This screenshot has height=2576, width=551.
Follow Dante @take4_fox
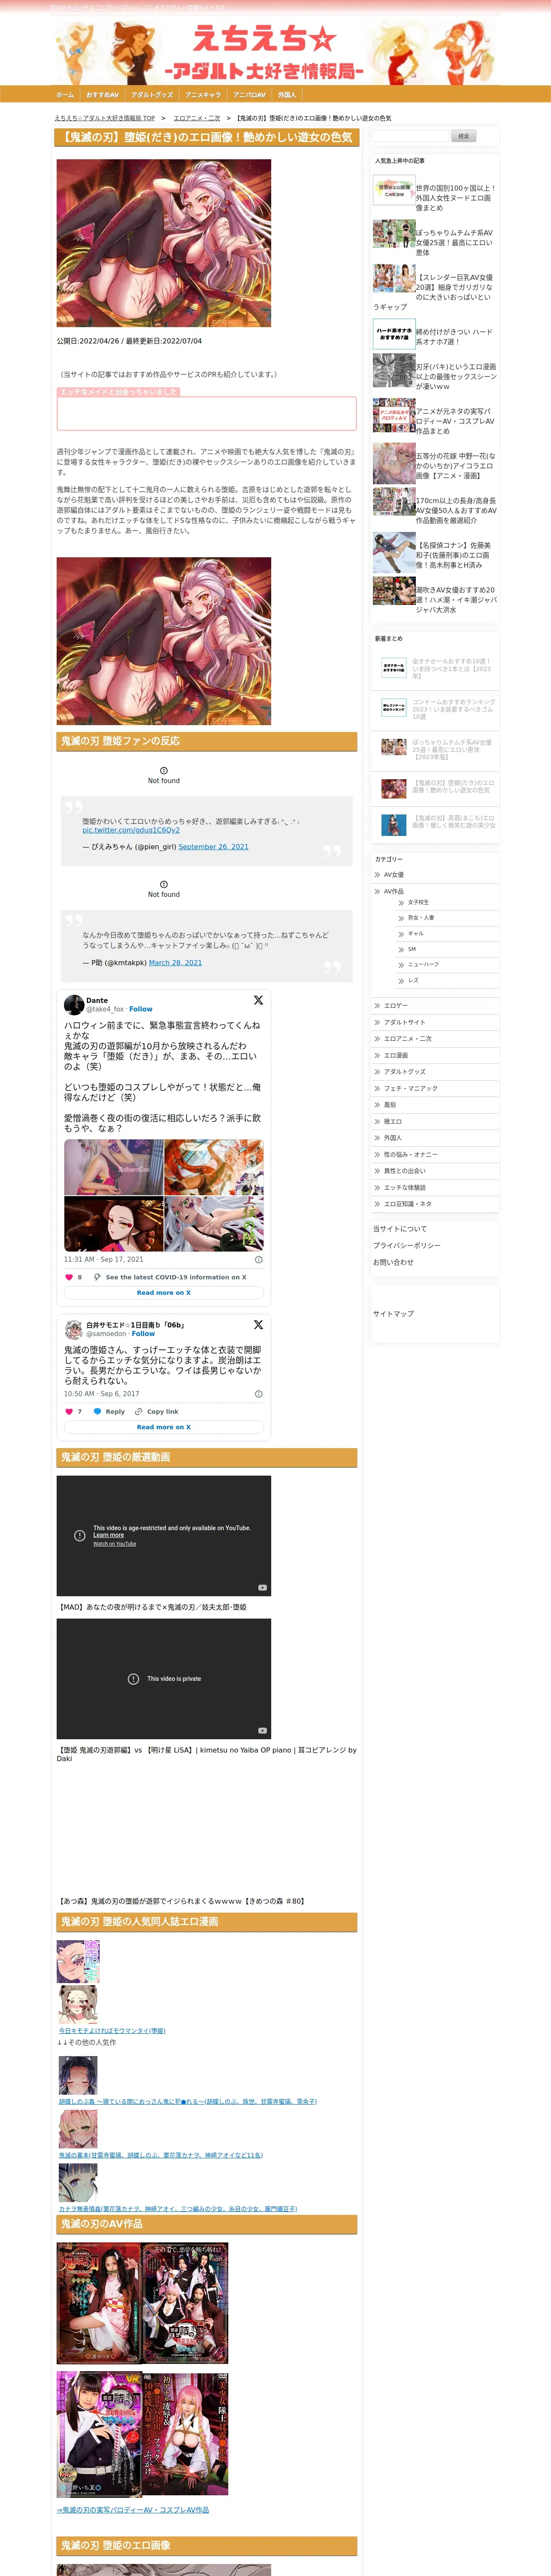(141, 1009)
